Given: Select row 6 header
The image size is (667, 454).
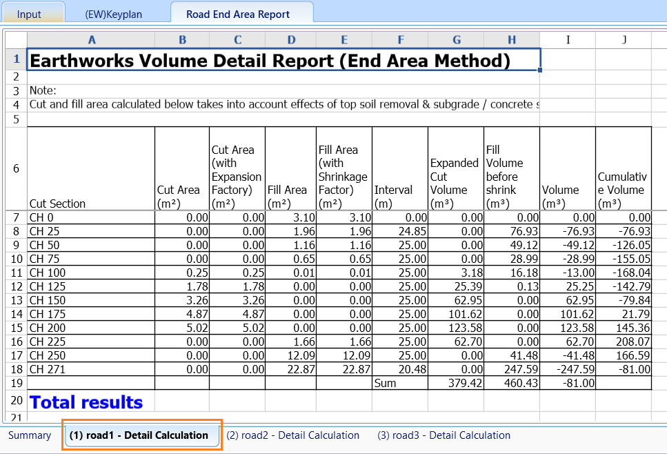Looking at the screenshot, I should coord(16,168).
